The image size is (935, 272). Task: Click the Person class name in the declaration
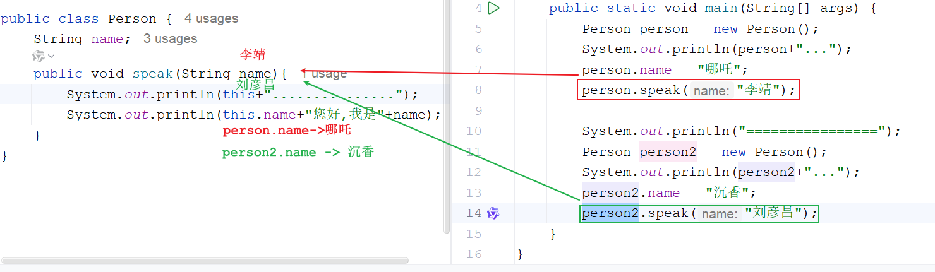click(x=133, y=19)
